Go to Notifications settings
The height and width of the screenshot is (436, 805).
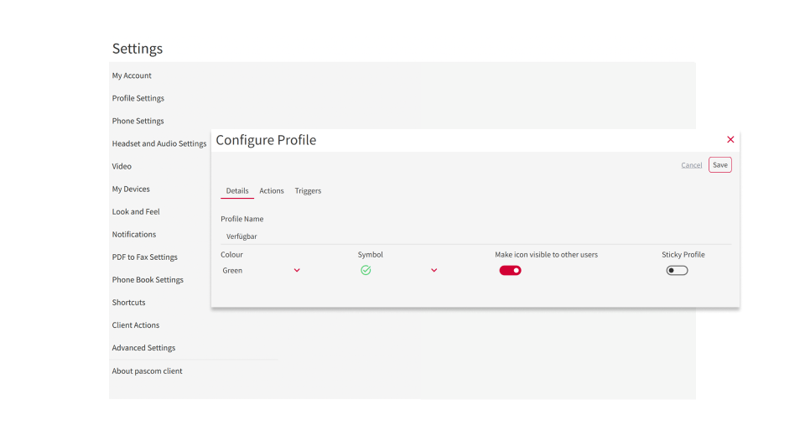coord(134,234)
